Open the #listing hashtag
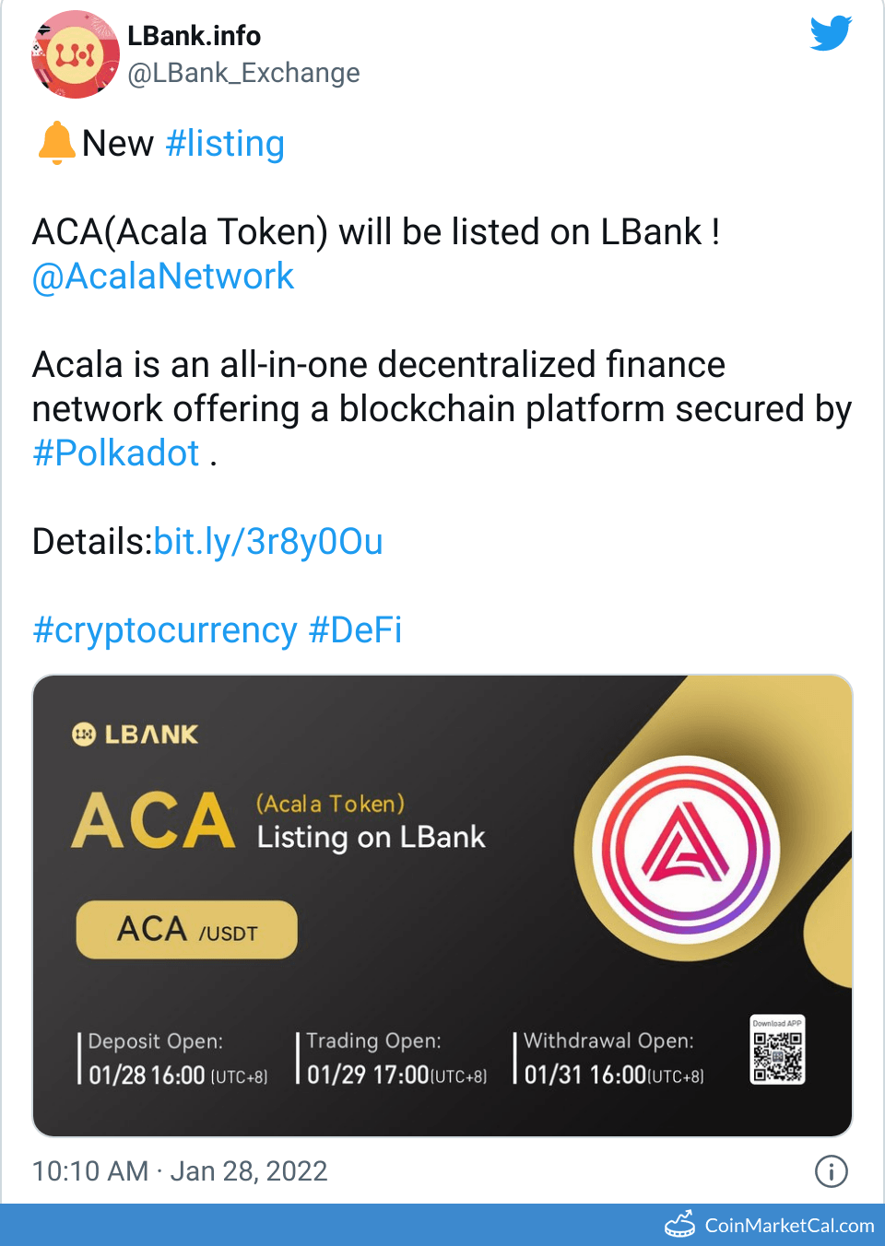885x1246 pixels. coord(225,143)
